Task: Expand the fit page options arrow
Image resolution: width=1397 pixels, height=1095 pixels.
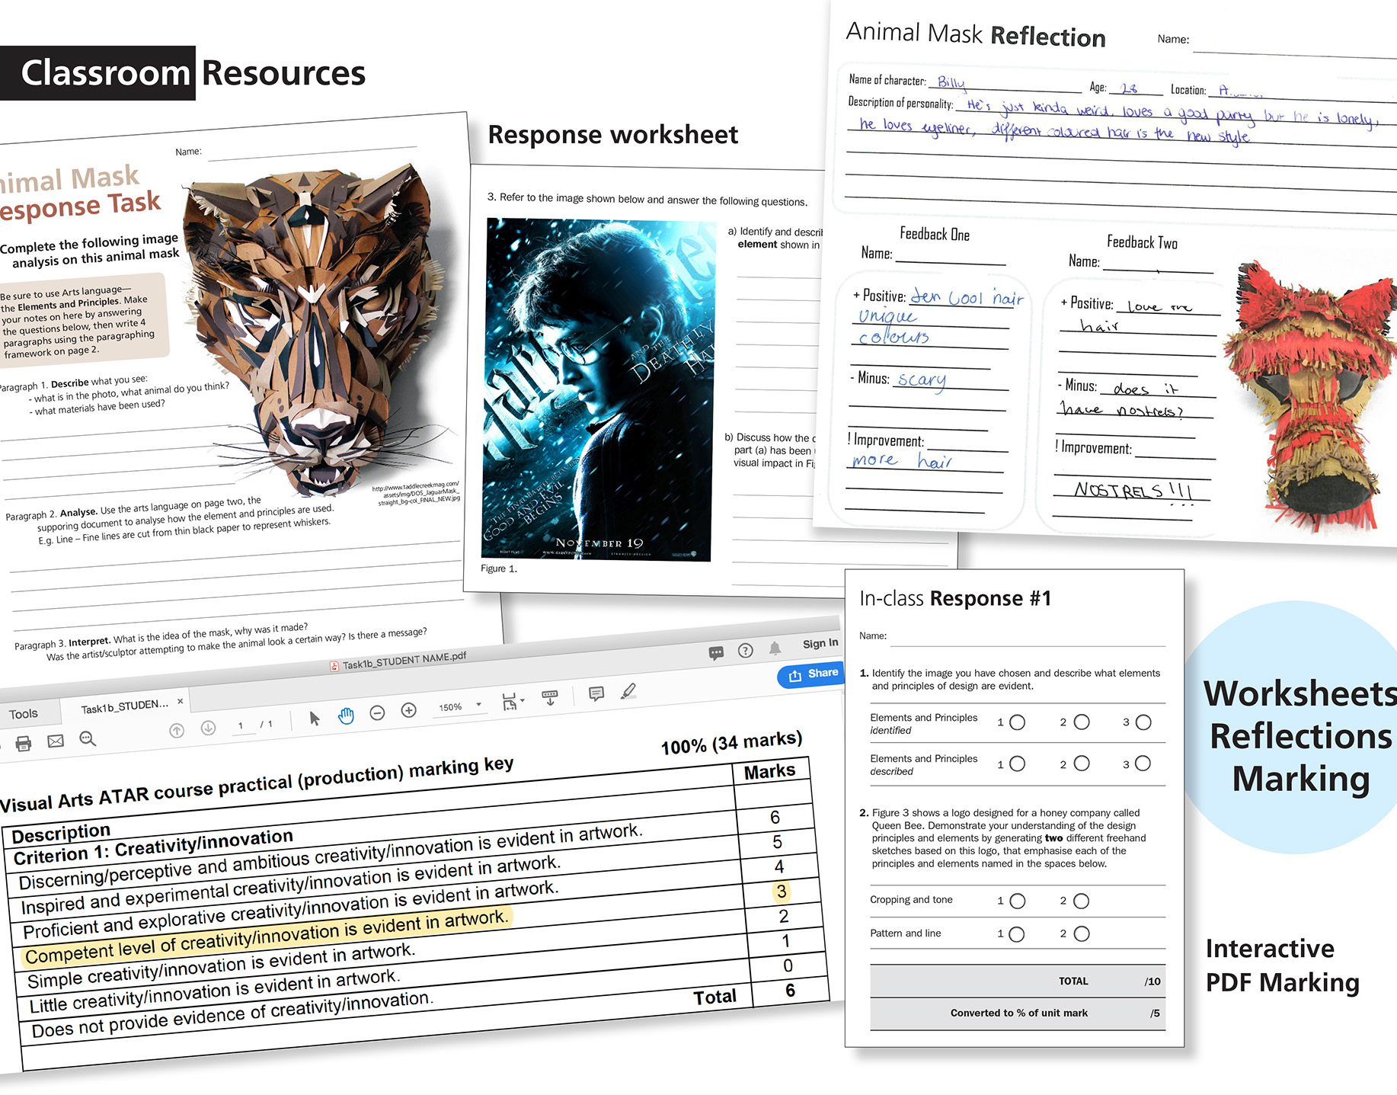Action: tap(523, 700)
